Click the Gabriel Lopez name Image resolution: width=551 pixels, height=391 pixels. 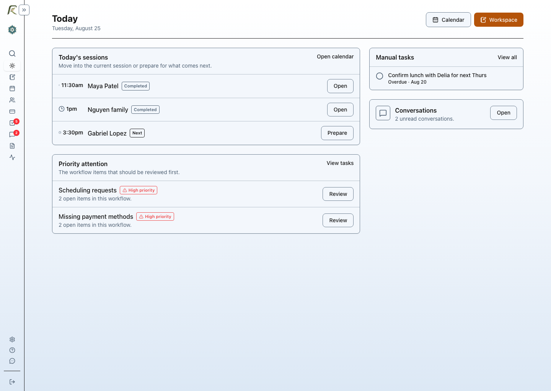[107, 133]
